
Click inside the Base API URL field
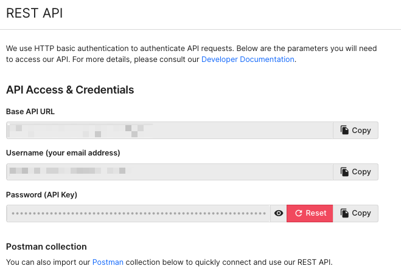pyautogui.click(x=170, y=130)
